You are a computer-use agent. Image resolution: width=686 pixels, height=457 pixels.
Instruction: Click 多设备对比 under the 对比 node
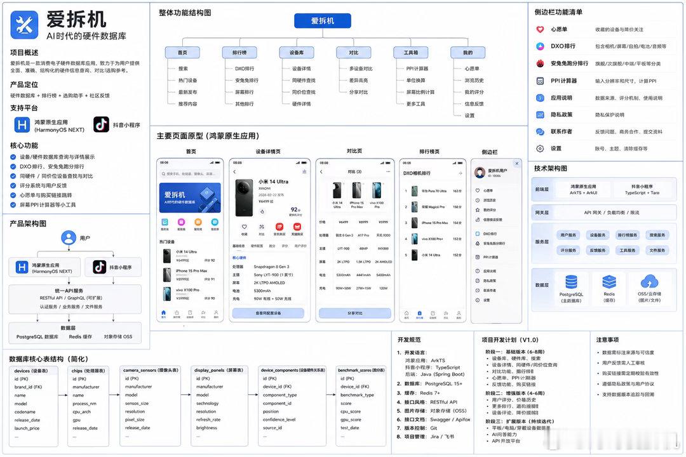(x=361, y=69)
